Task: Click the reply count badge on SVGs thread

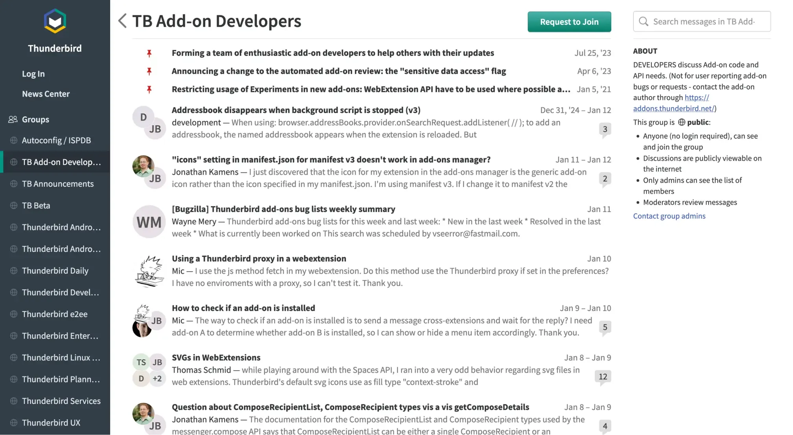Action: click(x=603, y=376)
